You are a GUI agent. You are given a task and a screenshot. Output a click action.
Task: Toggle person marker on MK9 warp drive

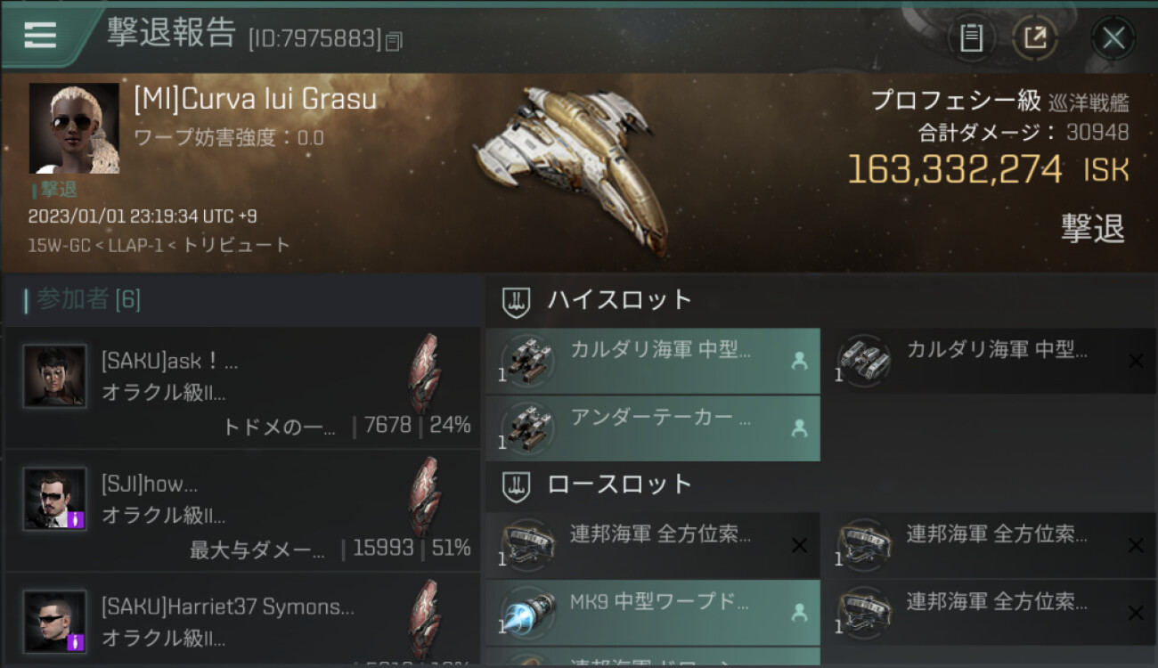point(799,613)
